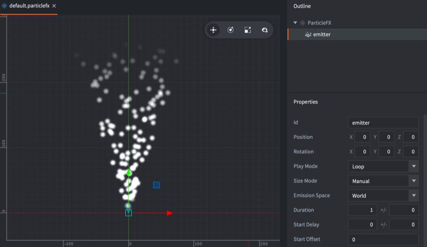
Task: Select the emitter item in Outline
Action: click(x=321, y=34)
